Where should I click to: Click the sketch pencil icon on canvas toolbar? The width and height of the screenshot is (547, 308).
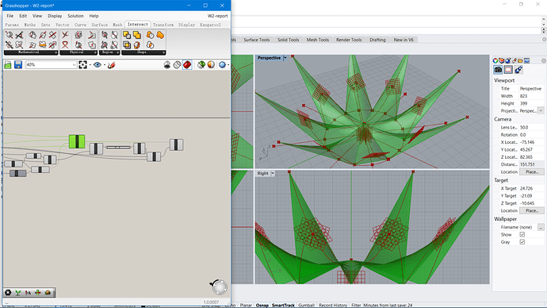coord(111,64)
